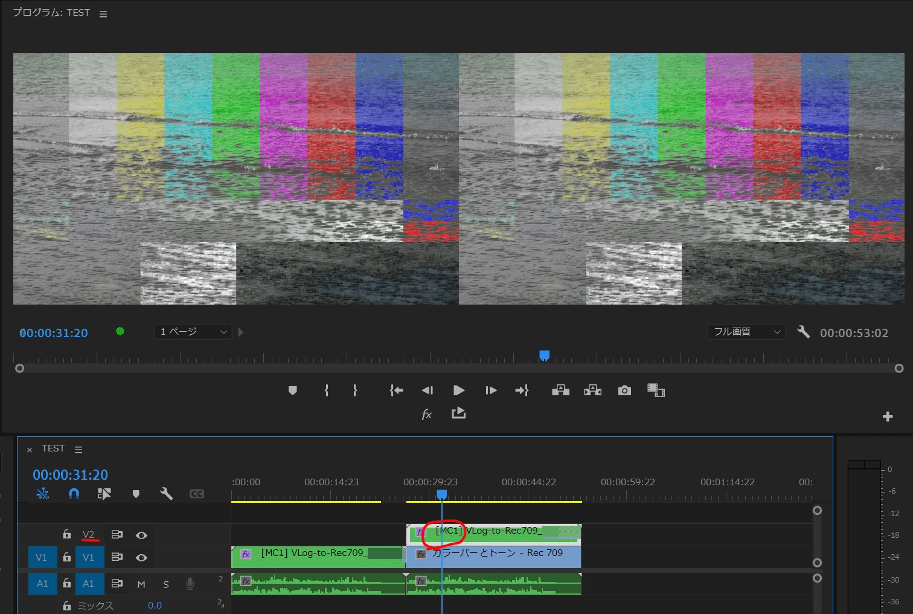Click the Lift icon in program monitor

[560, 390]
